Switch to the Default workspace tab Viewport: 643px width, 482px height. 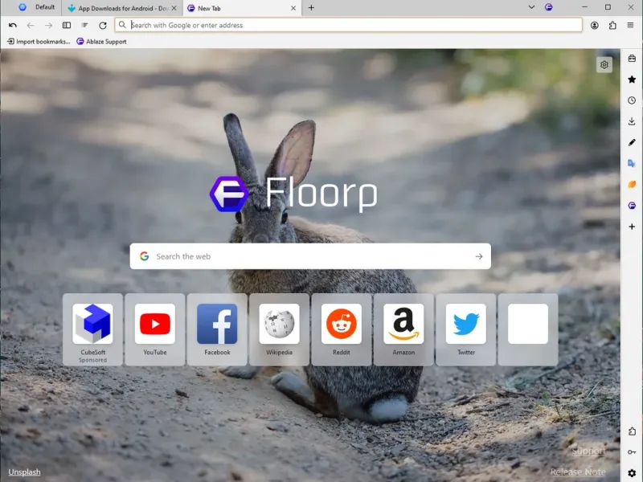[36, 7]
